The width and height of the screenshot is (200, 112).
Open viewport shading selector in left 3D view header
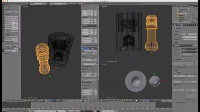click(x=40, y=100)
